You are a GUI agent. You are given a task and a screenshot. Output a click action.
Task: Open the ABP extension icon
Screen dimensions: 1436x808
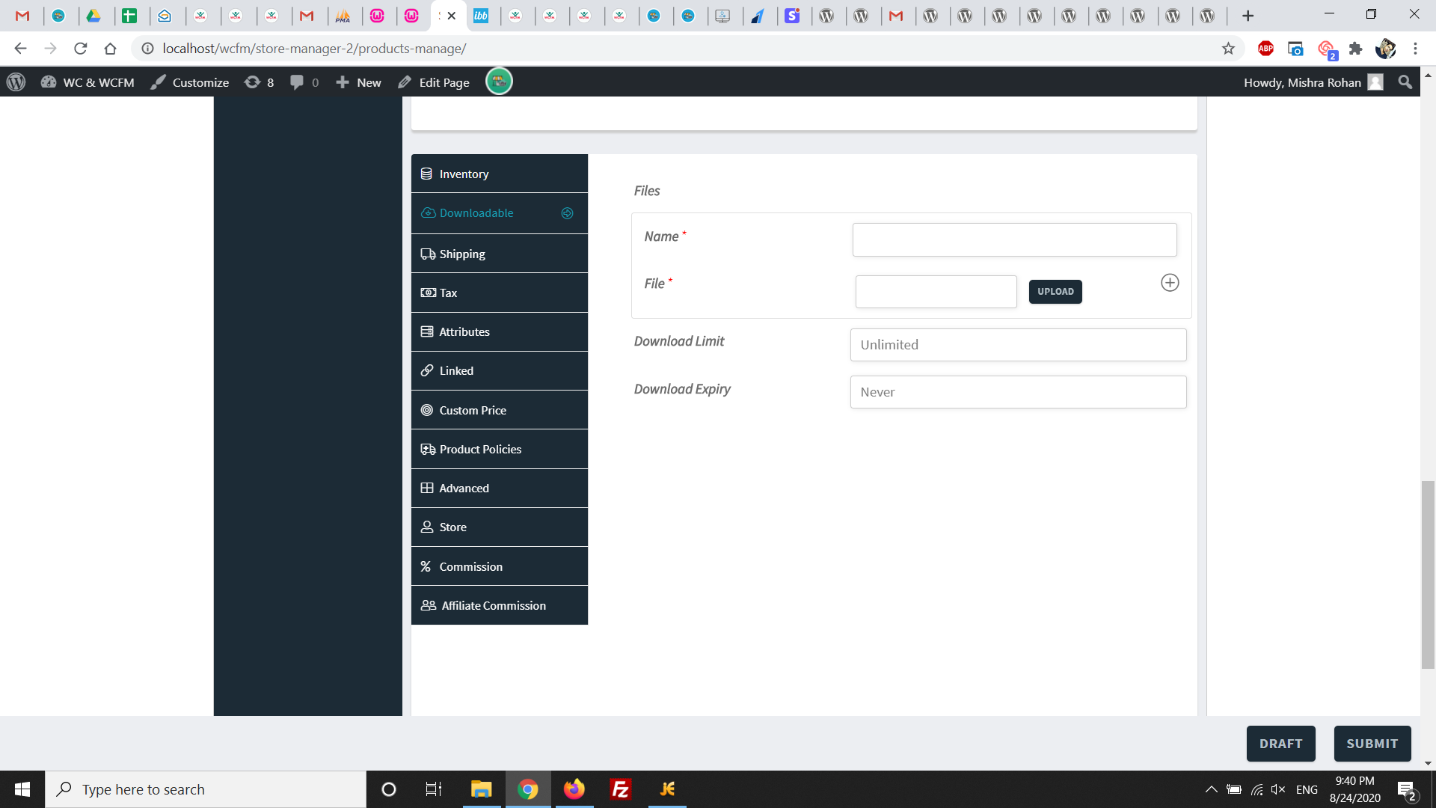(1265, 49)
